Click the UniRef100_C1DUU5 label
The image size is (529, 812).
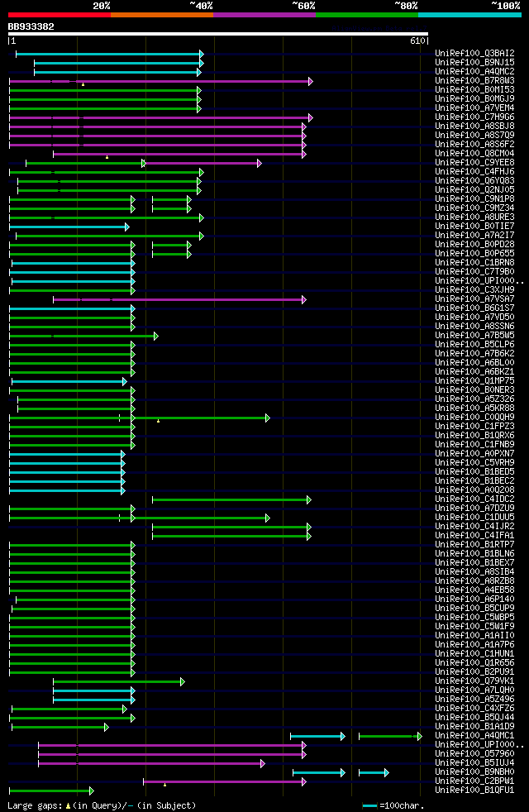click(x=474, y=518)
